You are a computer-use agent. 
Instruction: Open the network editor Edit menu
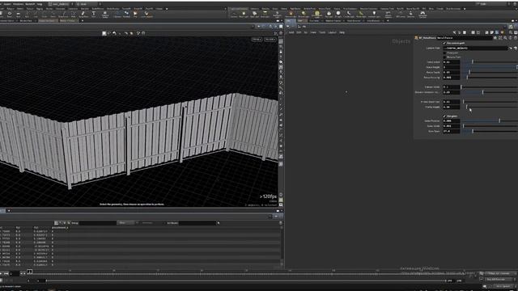pos(299,32)
